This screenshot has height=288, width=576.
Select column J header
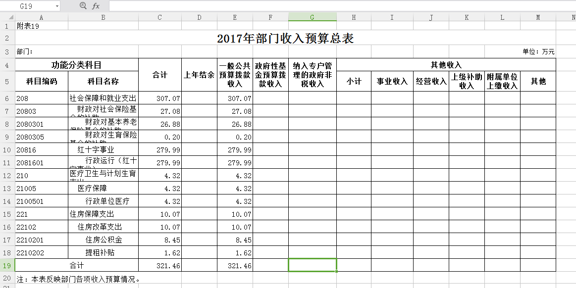coord(431,17)
